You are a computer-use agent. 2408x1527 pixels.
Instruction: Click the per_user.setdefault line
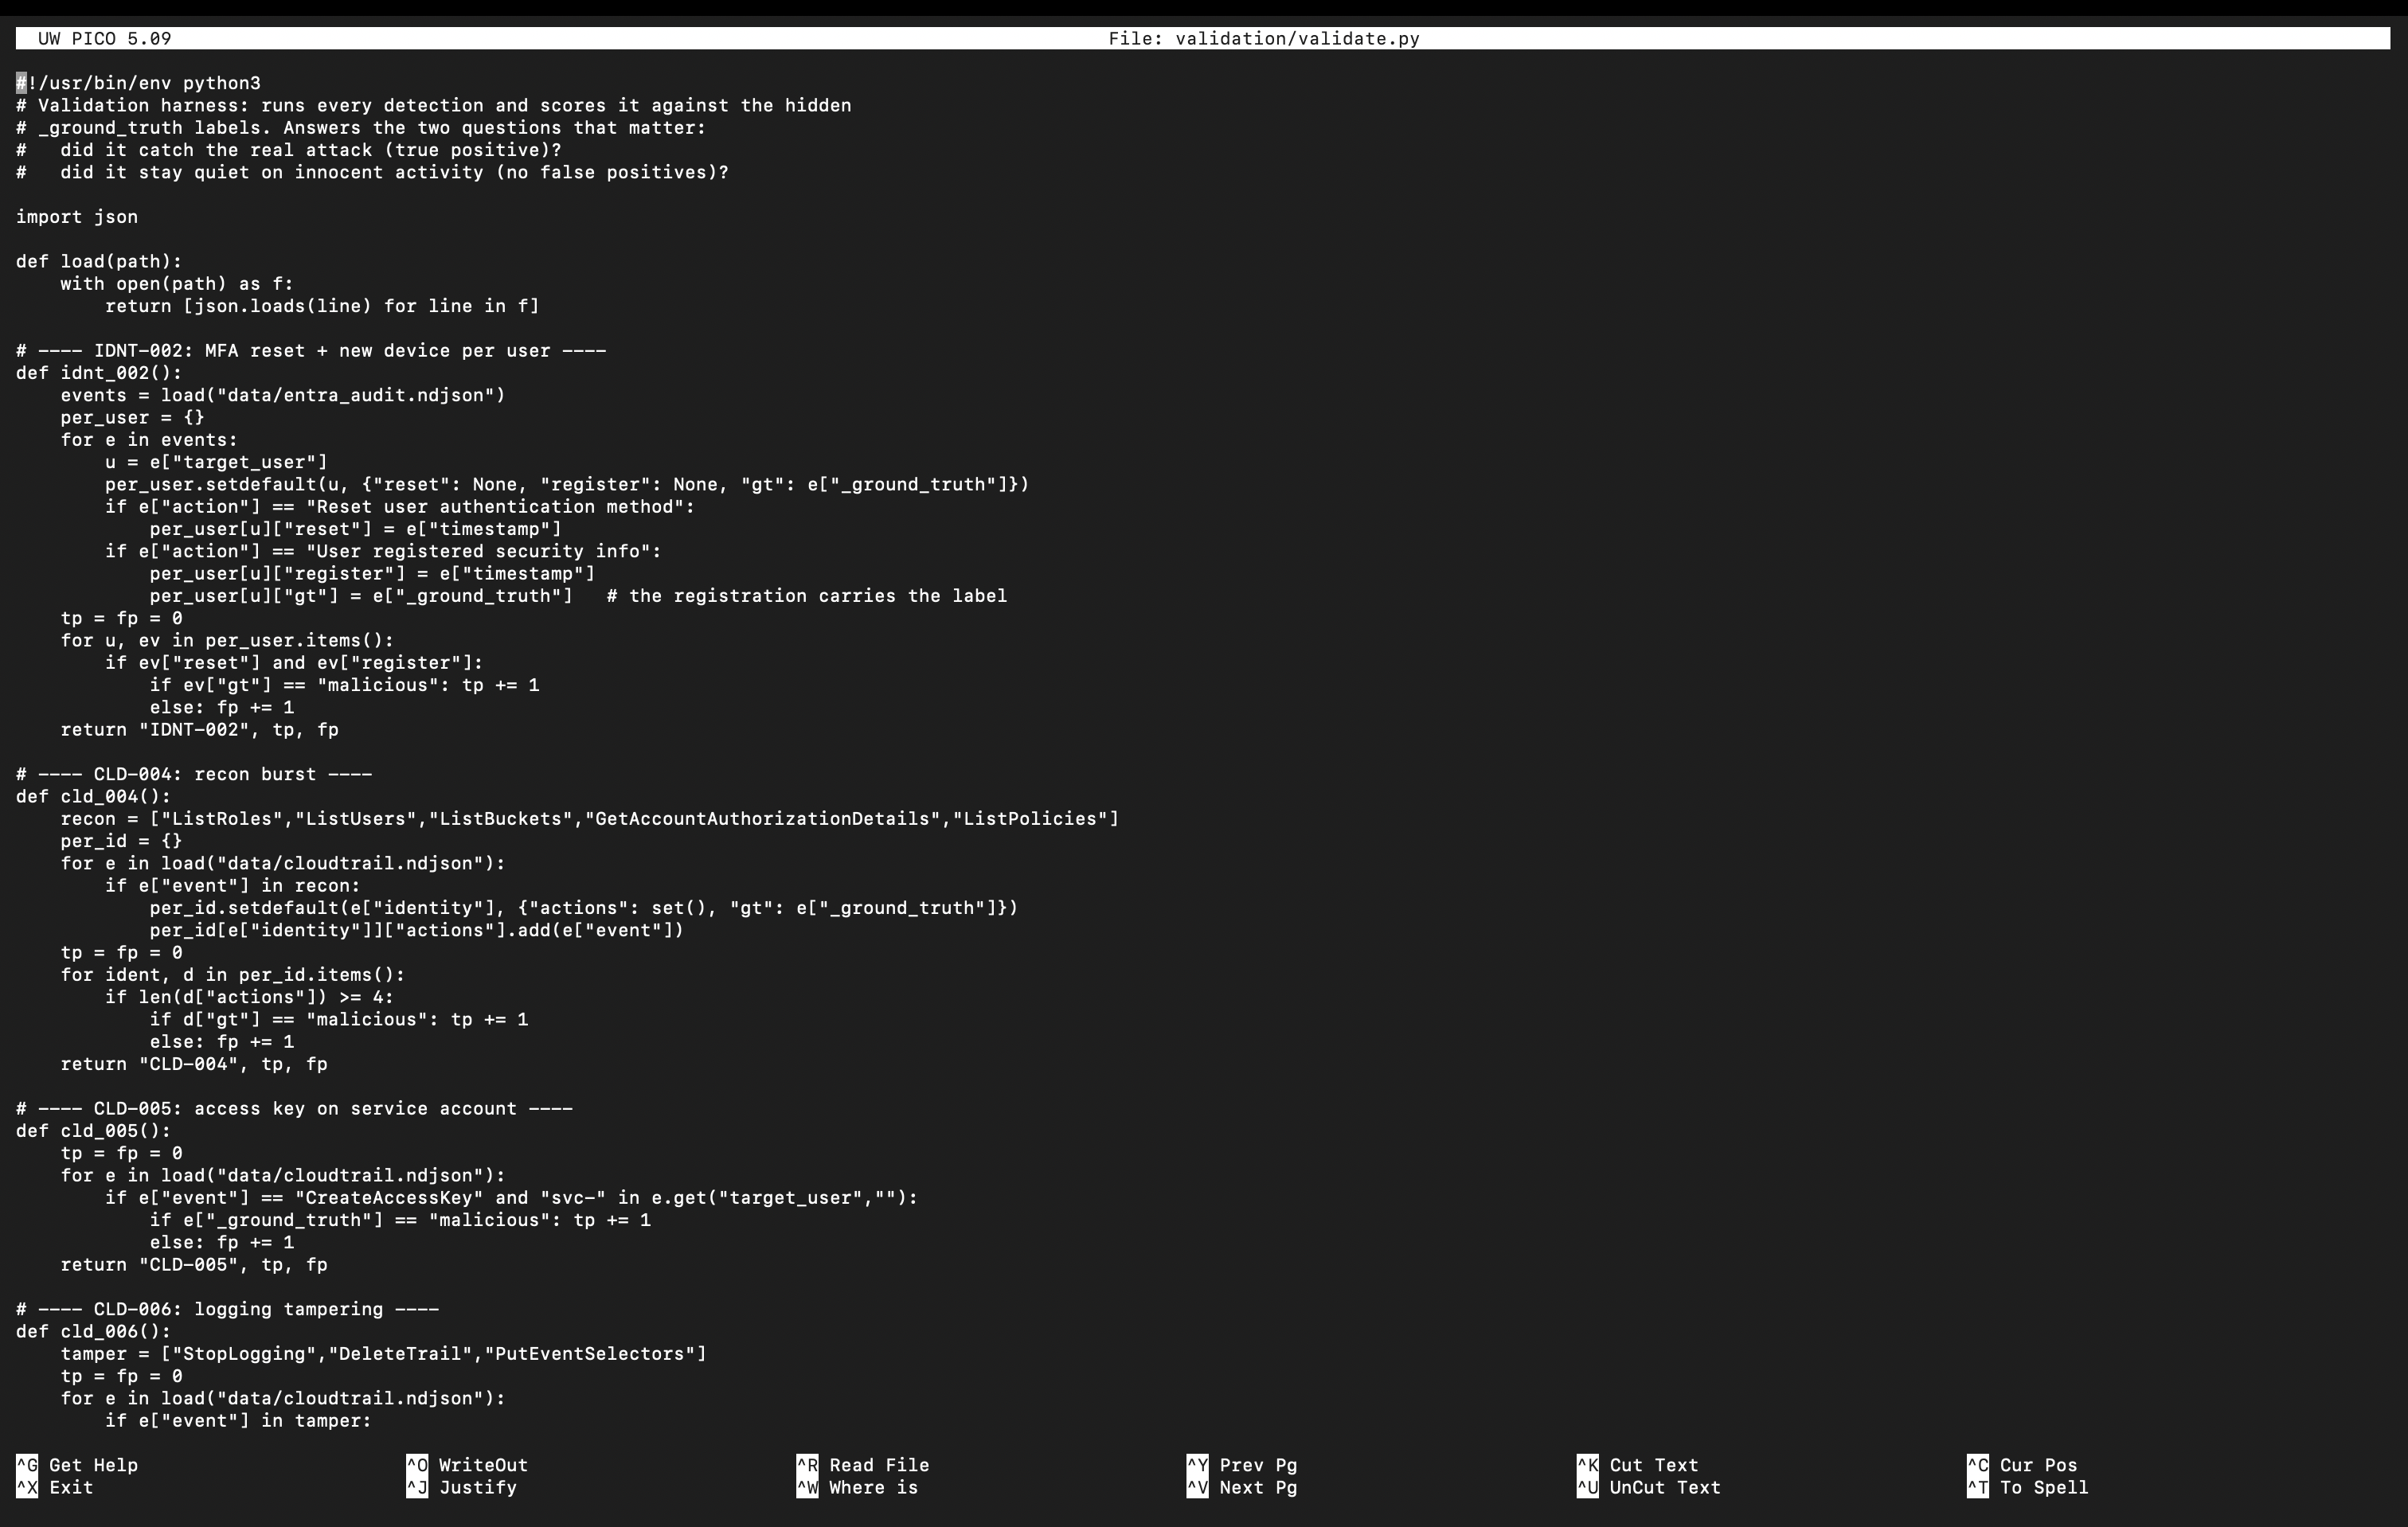[567, 484]
